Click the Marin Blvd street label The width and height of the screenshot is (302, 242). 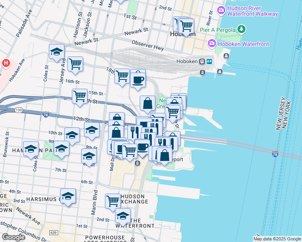tap(94, 202)
